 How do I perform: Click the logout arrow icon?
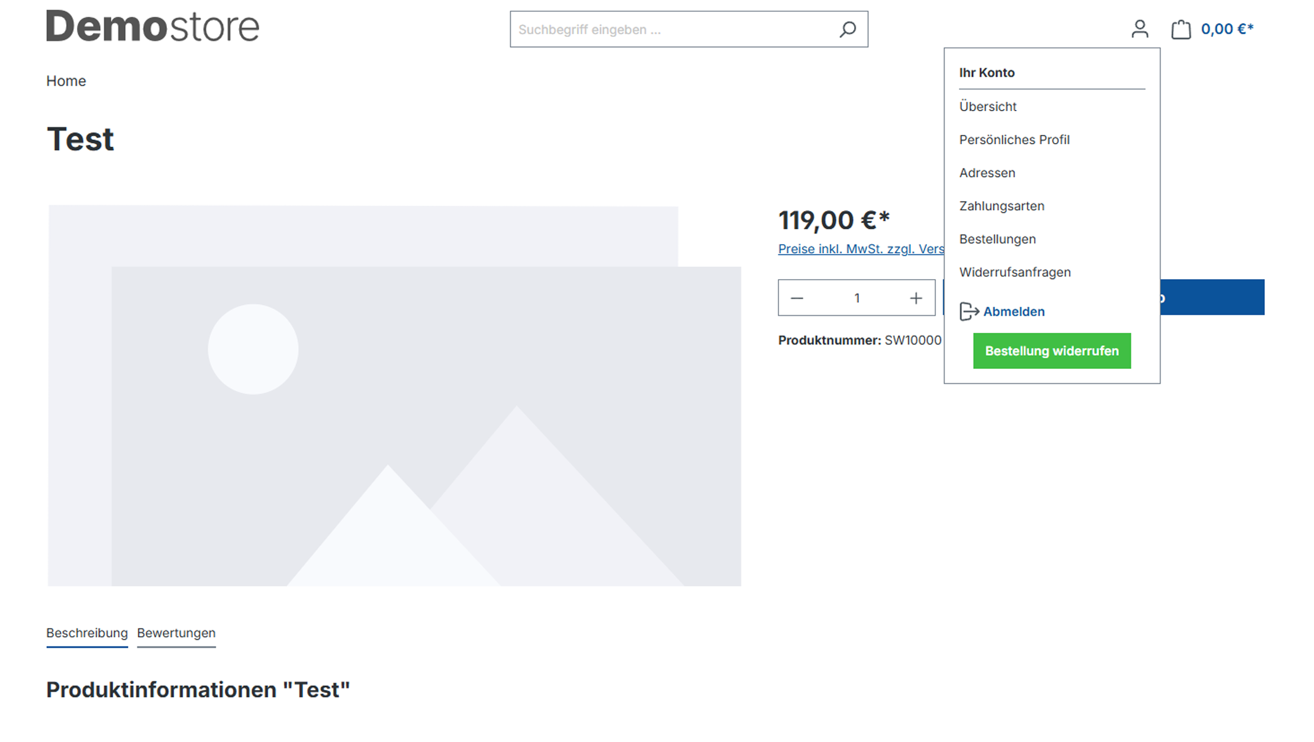(x=969, y=311)
